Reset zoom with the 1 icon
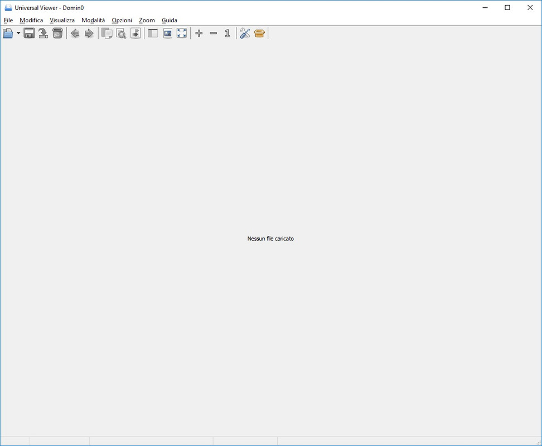 (228, 33)
